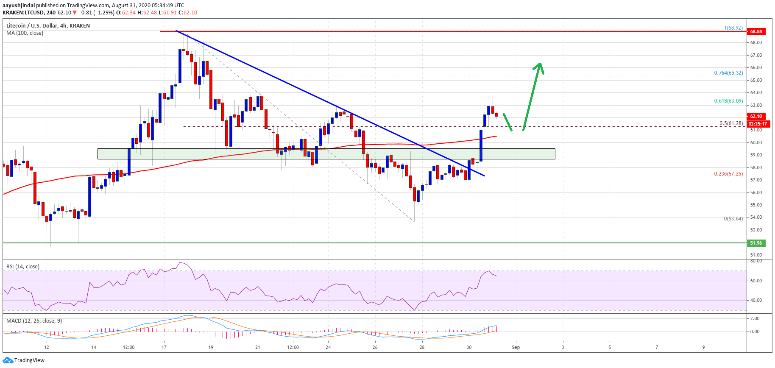Select the 0(53.64) Fibonacci label

(x=733, y=219)
